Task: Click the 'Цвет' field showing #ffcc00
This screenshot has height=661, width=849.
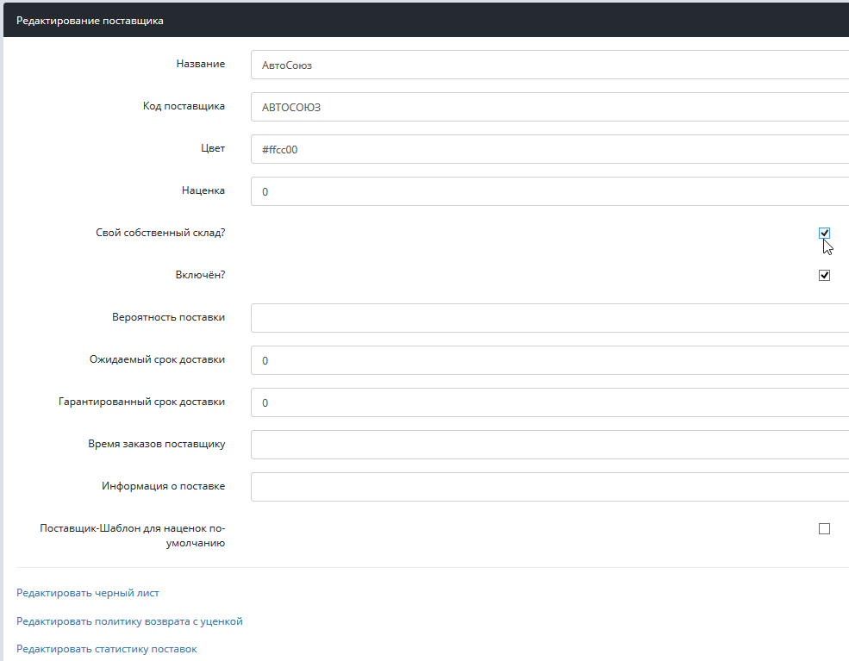Action: (x=549, y=149)
